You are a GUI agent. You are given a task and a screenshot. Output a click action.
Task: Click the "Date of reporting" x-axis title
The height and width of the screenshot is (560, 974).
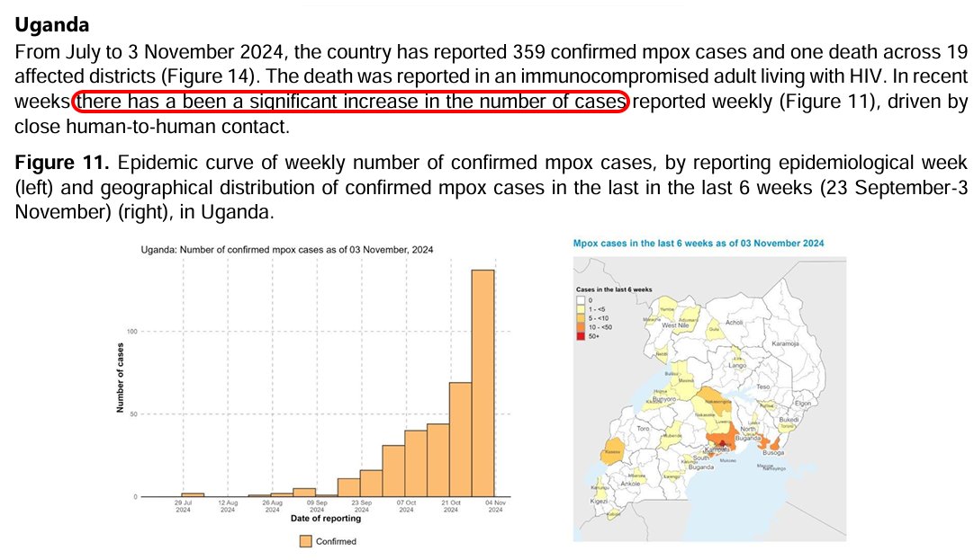click(326, 519)
